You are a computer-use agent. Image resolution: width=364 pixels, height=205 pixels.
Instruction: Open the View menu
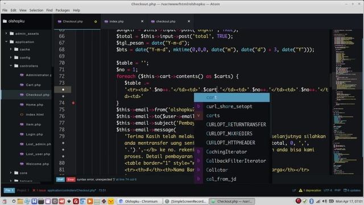click(23, 10)
